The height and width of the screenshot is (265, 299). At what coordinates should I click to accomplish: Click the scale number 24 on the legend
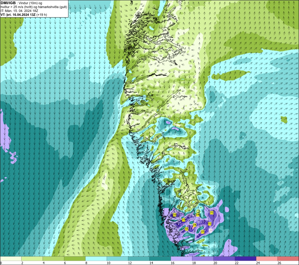258,263
